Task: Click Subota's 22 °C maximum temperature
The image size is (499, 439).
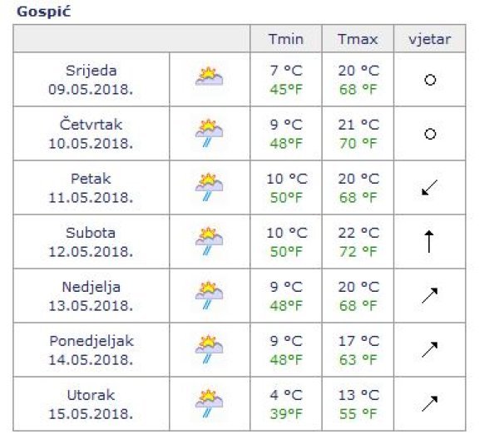Action: [358, 233]
